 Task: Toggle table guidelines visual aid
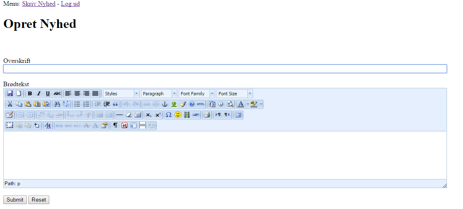point(137,115)
